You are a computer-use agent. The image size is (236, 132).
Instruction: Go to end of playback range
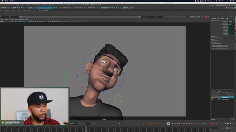(x=234, y=128)
